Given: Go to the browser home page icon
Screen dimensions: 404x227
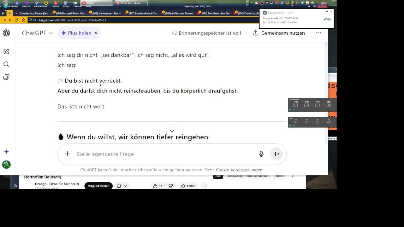Looking at the screenshot, I should pos(24,20).
